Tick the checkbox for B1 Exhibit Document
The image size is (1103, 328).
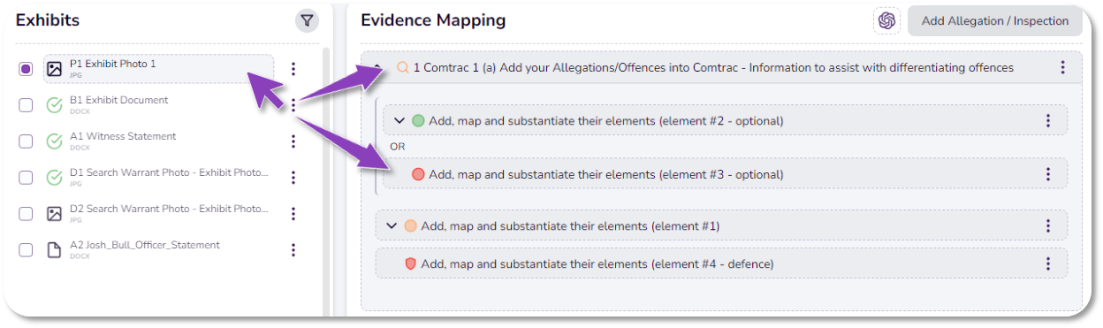coord(26,105)
